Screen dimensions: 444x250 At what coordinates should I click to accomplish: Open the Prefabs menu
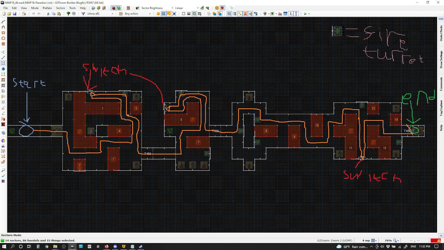47,8
